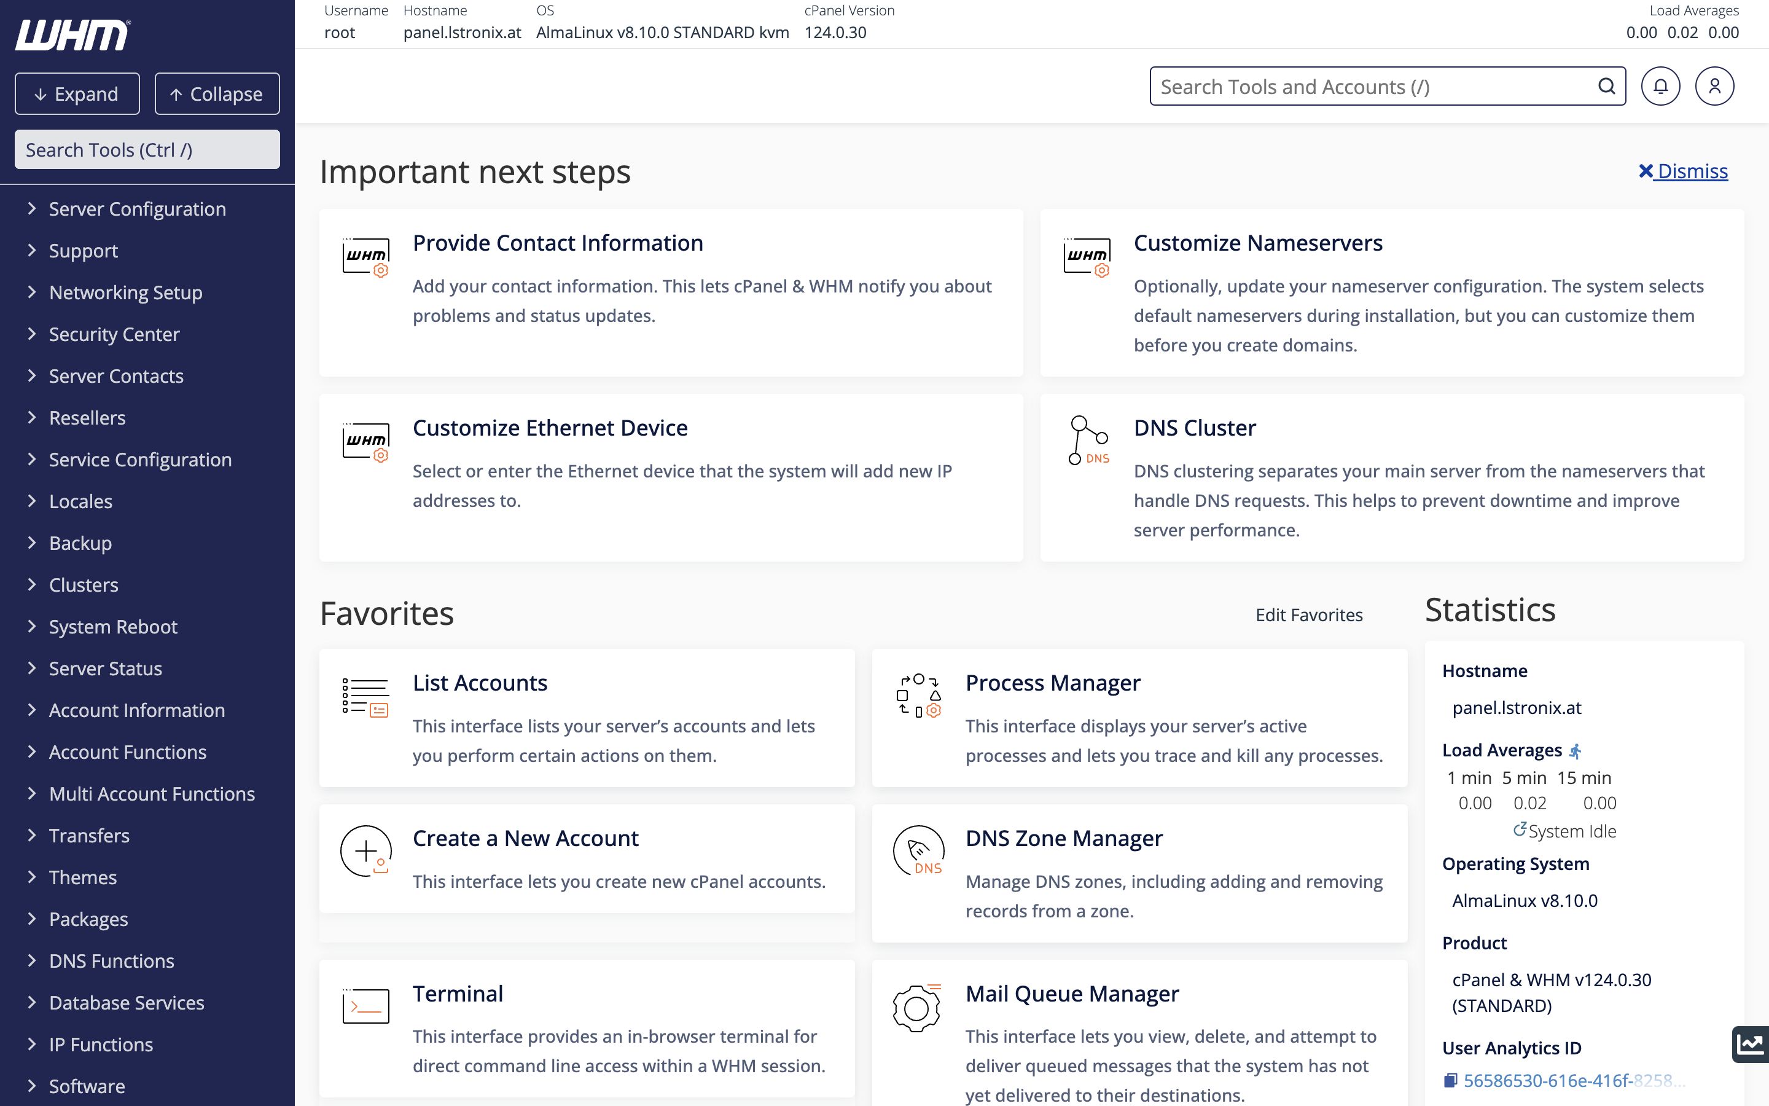Focus the Search Tools and Accounts field

pos(1374,86)
